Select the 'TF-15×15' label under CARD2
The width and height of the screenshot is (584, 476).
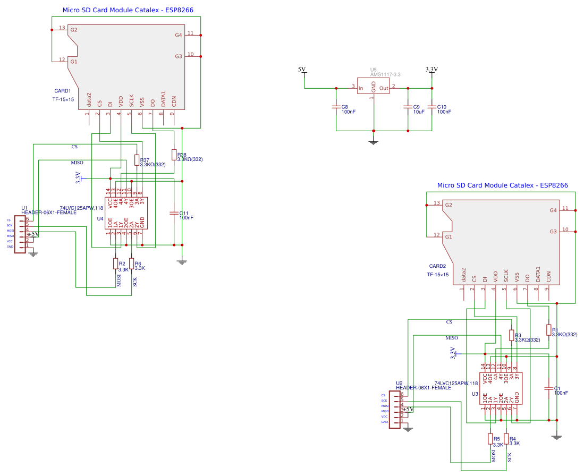point(438,275)
